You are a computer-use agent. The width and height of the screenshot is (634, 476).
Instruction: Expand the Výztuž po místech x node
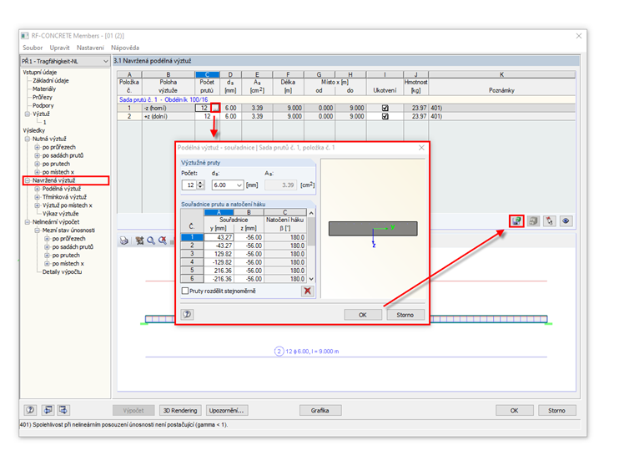(38, 205)
